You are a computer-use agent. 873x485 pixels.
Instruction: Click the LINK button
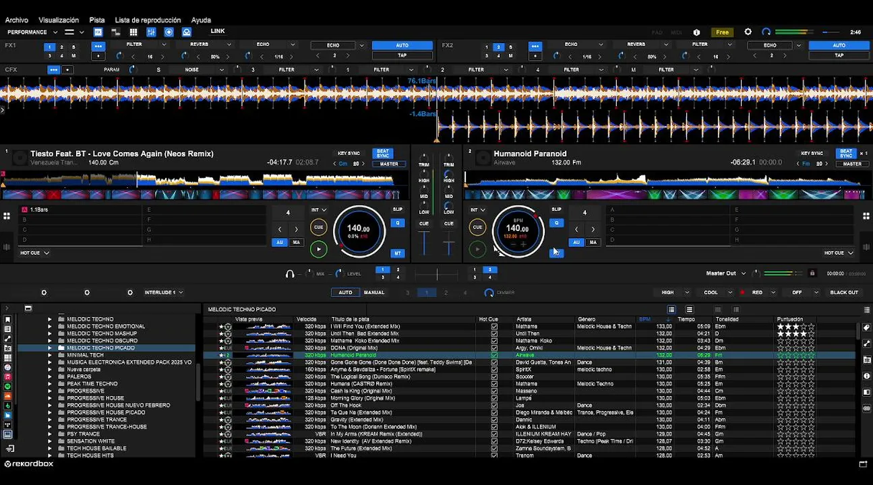[x=217, y=31]
